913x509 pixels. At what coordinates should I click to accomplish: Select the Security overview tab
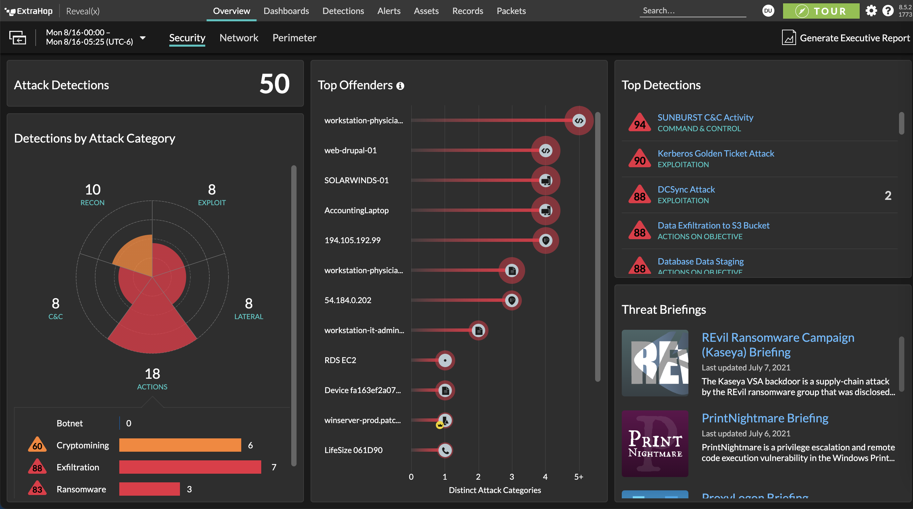point(187,38)
